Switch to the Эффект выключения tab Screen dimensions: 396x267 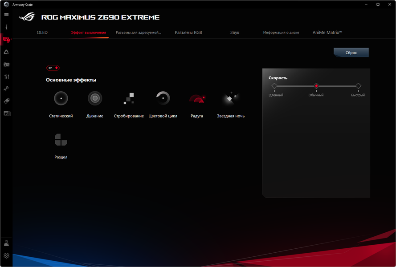[x=88, y=32]
